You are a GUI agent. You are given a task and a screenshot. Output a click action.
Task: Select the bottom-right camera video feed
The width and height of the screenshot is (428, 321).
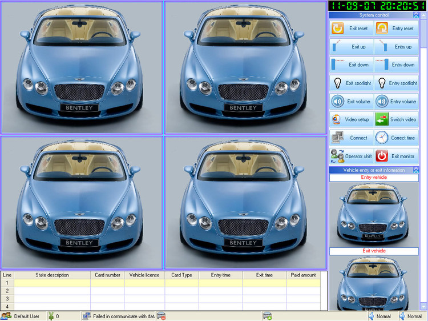point(245,202)
